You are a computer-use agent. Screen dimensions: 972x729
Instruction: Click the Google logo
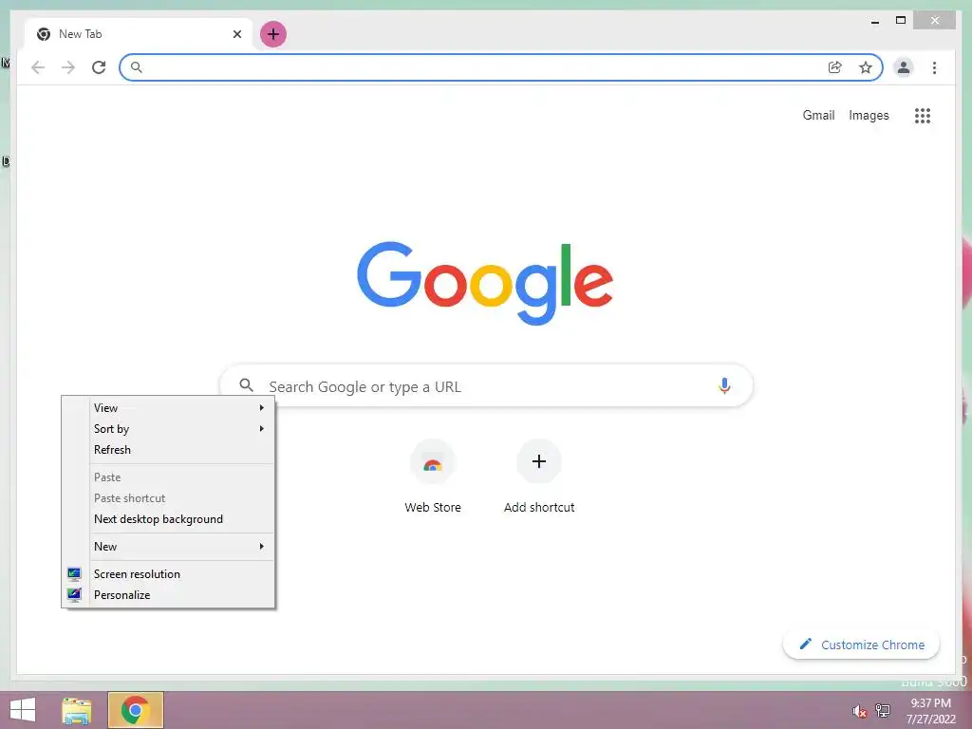click(485, 283)
